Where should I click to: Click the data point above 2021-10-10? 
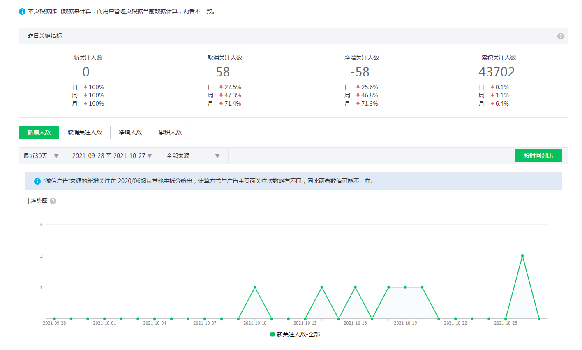point(255,287)
